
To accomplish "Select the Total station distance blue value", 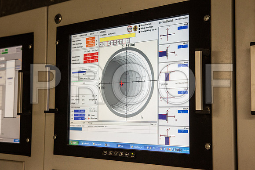I will tap(80, 119).
